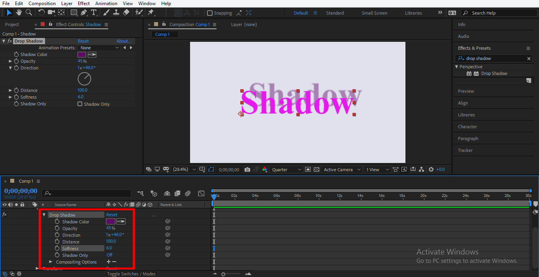Open the Animation Presets dropdown

click(x=100, y=47)
